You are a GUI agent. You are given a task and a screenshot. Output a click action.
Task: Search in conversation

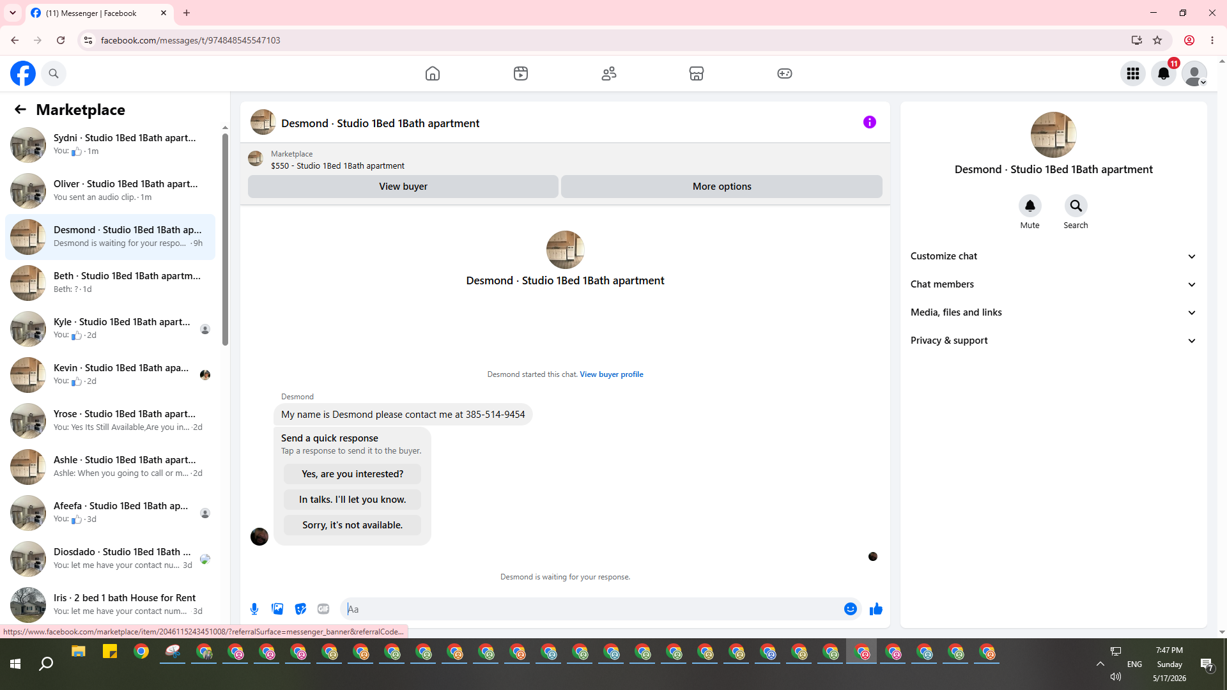click(1076, 206)
